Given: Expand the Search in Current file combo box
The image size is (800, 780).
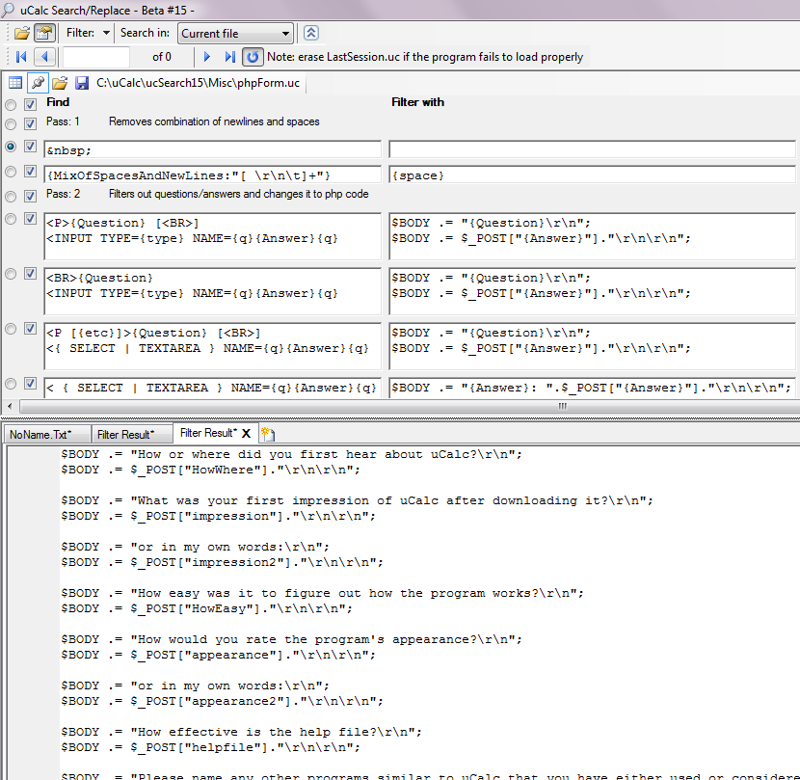Looking at the screenshot, I should point(284,34).
